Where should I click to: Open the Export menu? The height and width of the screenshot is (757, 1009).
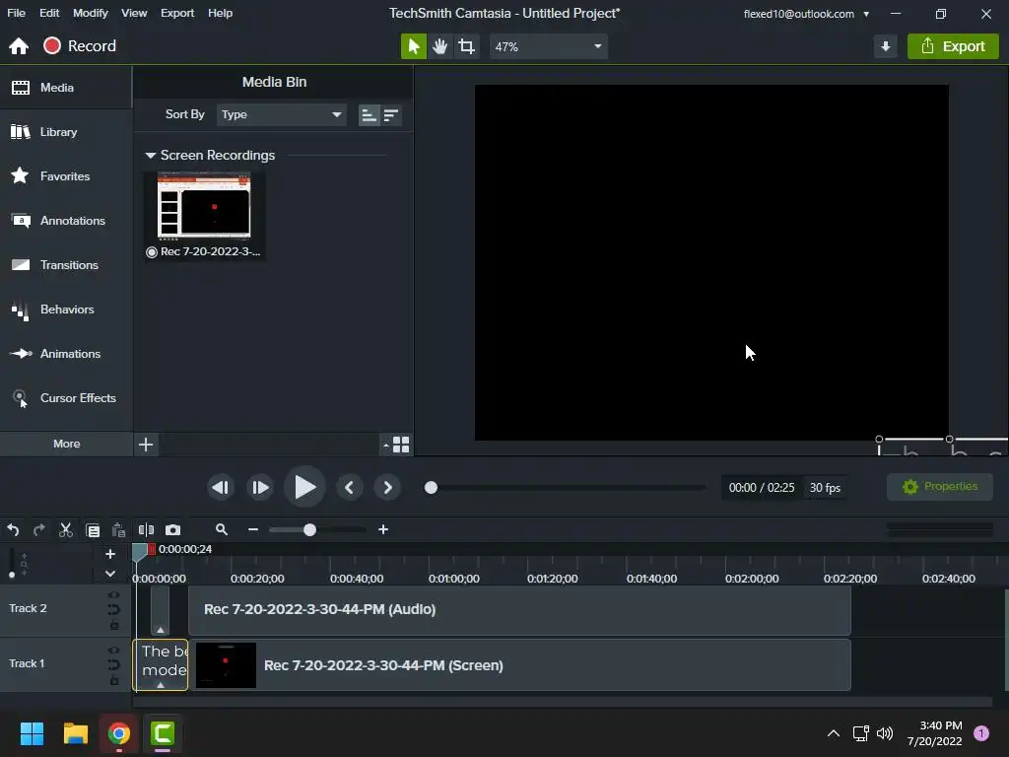(x=177, y=13)
